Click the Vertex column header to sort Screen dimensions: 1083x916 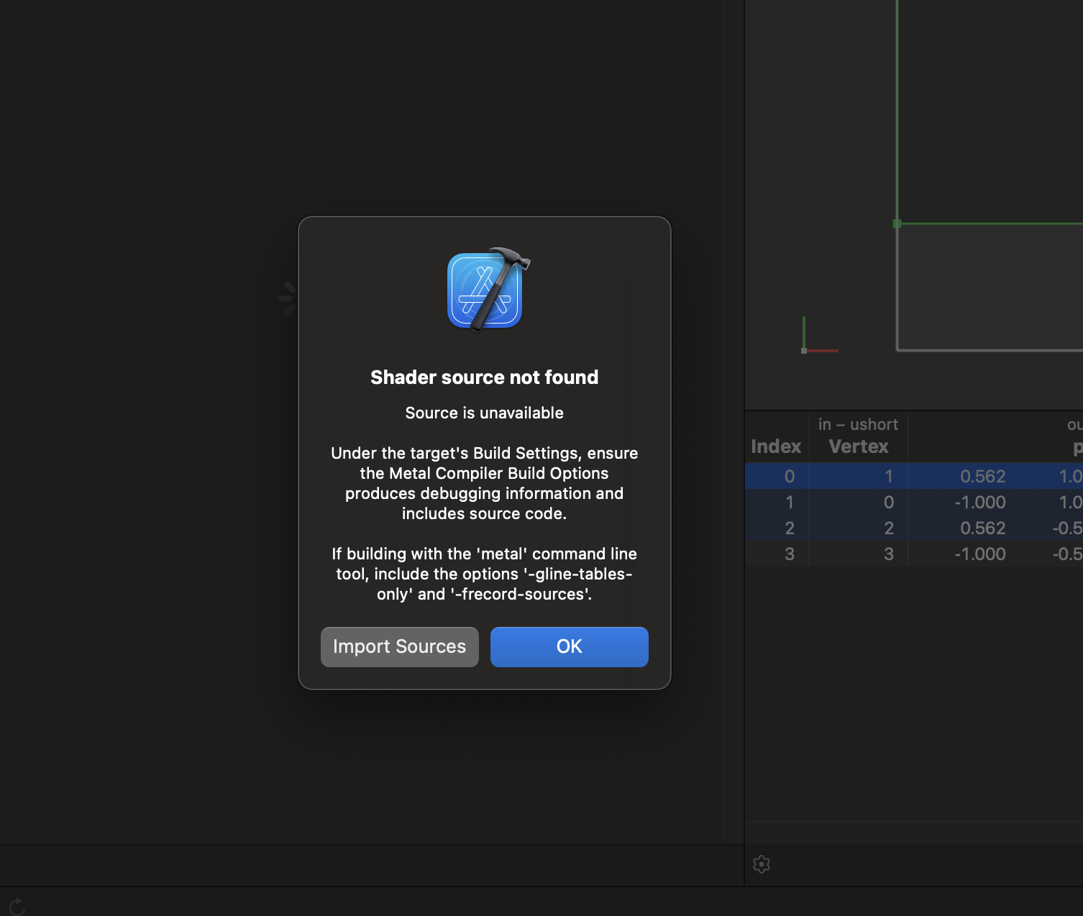click(x=858, y=446)
